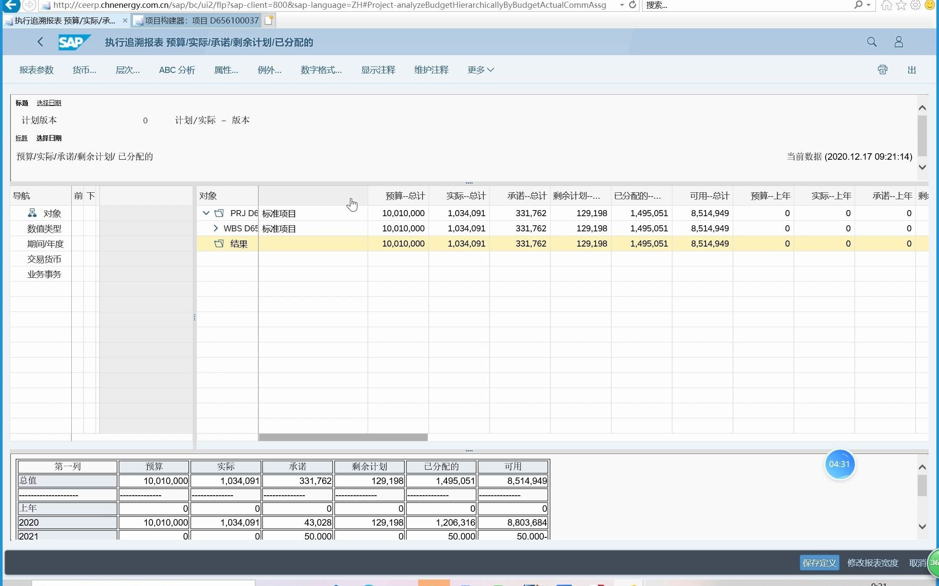Collapse the PRJ D6 project node
The height and width of the screenshot is (586, 939).
(206, 213)
